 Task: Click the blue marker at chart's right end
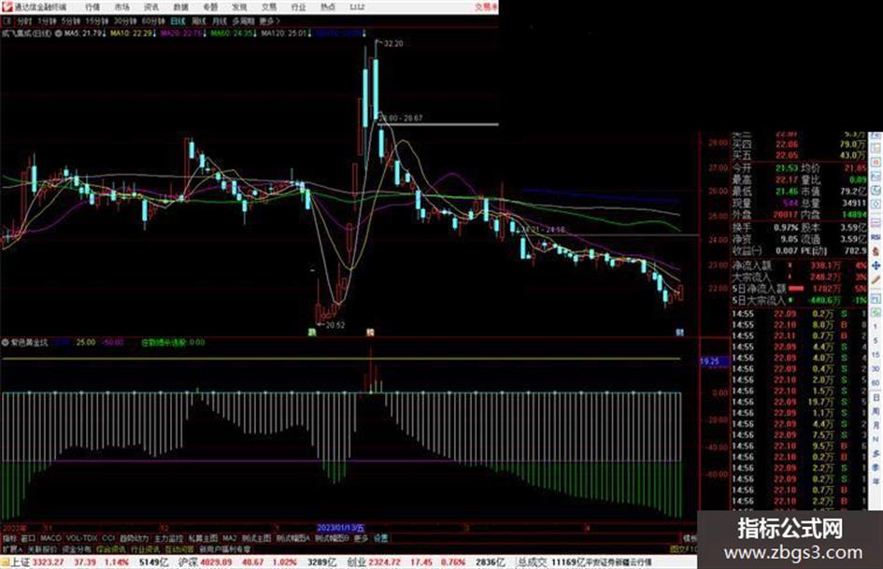click(679, 333)
